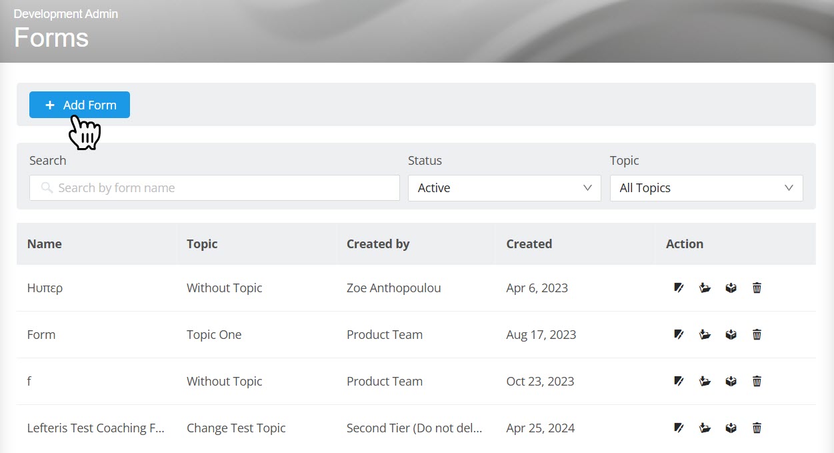
Task: Expand the All Topics dropdown
Action: tap(706, 188)
